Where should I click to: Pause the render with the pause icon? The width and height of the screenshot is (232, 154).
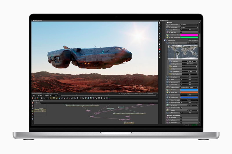coord(48,98)
